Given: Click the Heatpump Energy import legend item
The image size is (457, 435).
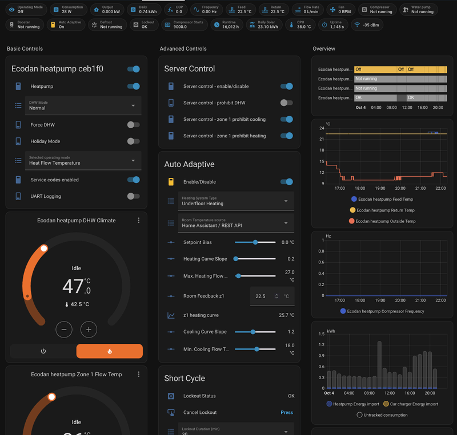Looking at the screenshot, I should (x=354, y=404).
